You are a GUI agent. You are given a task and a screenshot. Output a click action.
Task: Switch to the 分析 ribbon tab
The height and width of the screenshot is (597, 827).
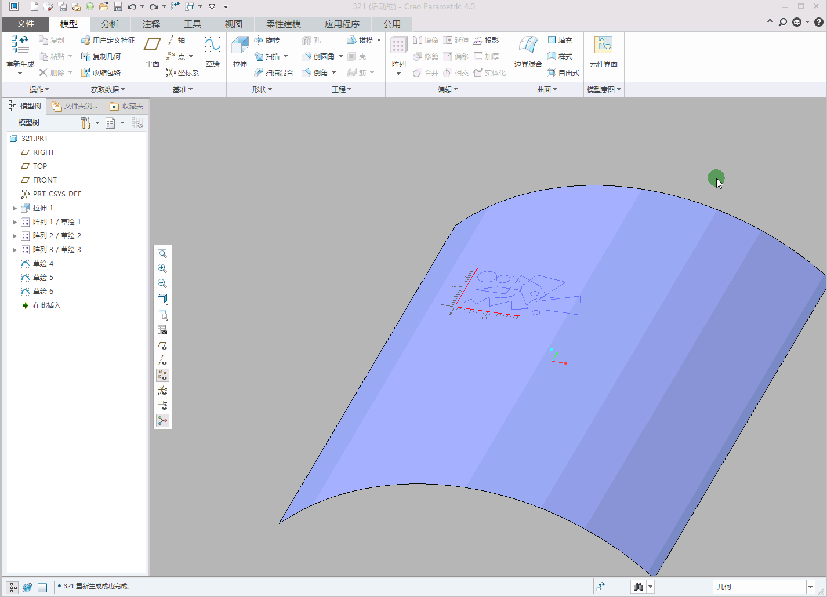pyautogui.click(x=110, y=24)
